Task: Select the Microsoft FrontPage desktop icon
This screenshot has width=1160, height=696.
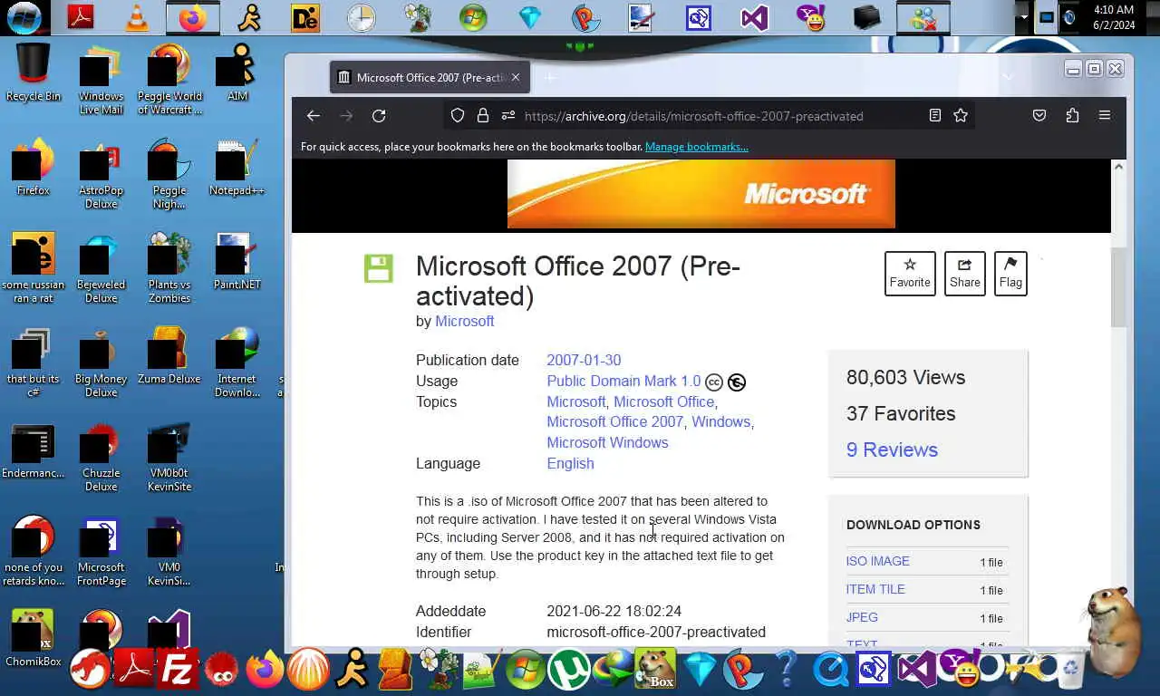Action: pyautogui.click(x=101, y=551)
